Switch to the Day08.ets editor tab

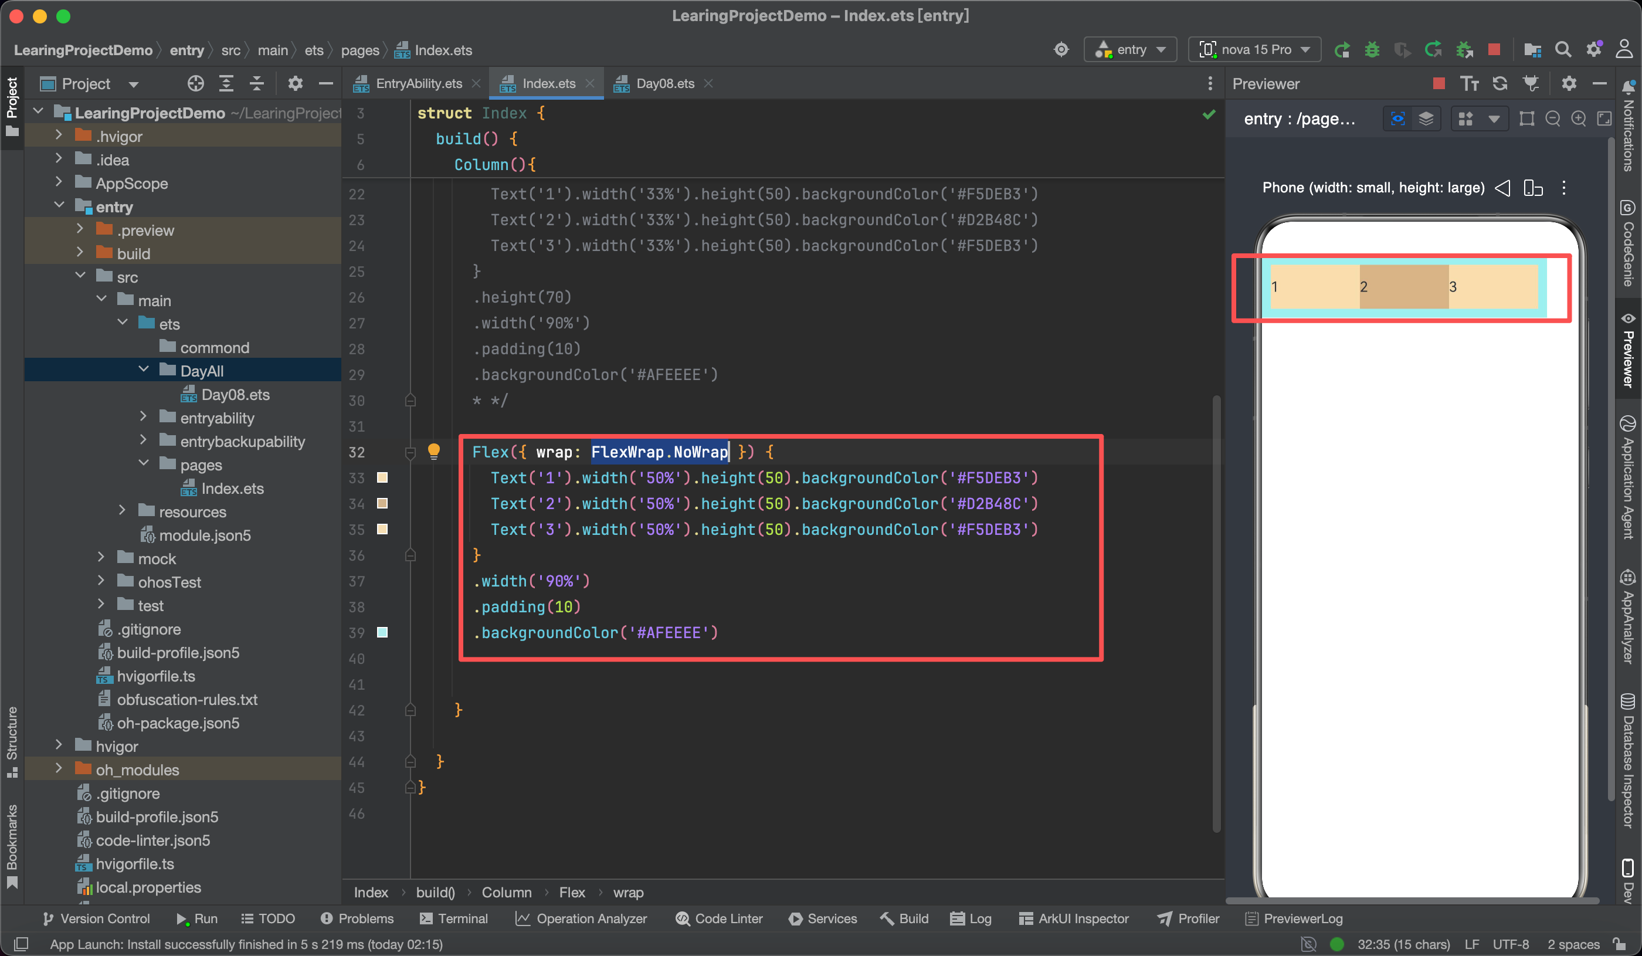pyautogui.click(x=664, y=83)
